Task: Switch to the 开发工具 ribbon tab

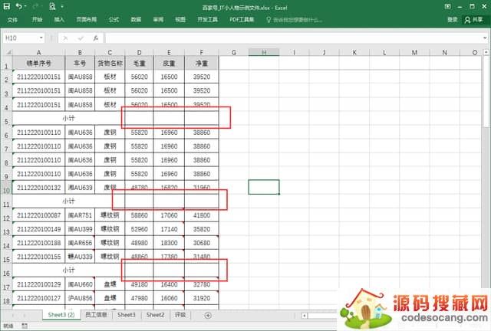Action: click(x=207, y=20)
